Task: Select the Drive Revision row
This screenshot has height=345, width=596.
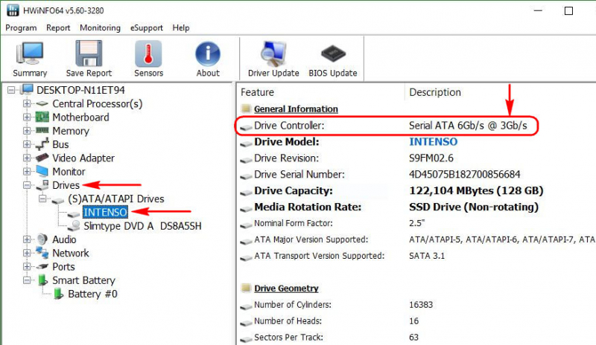Action: click(416, 158)
